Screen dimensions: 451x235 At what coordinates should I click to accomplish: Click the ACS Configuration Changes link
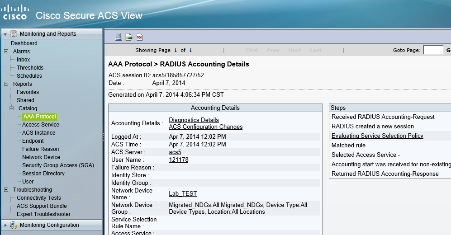coord(206,127)
